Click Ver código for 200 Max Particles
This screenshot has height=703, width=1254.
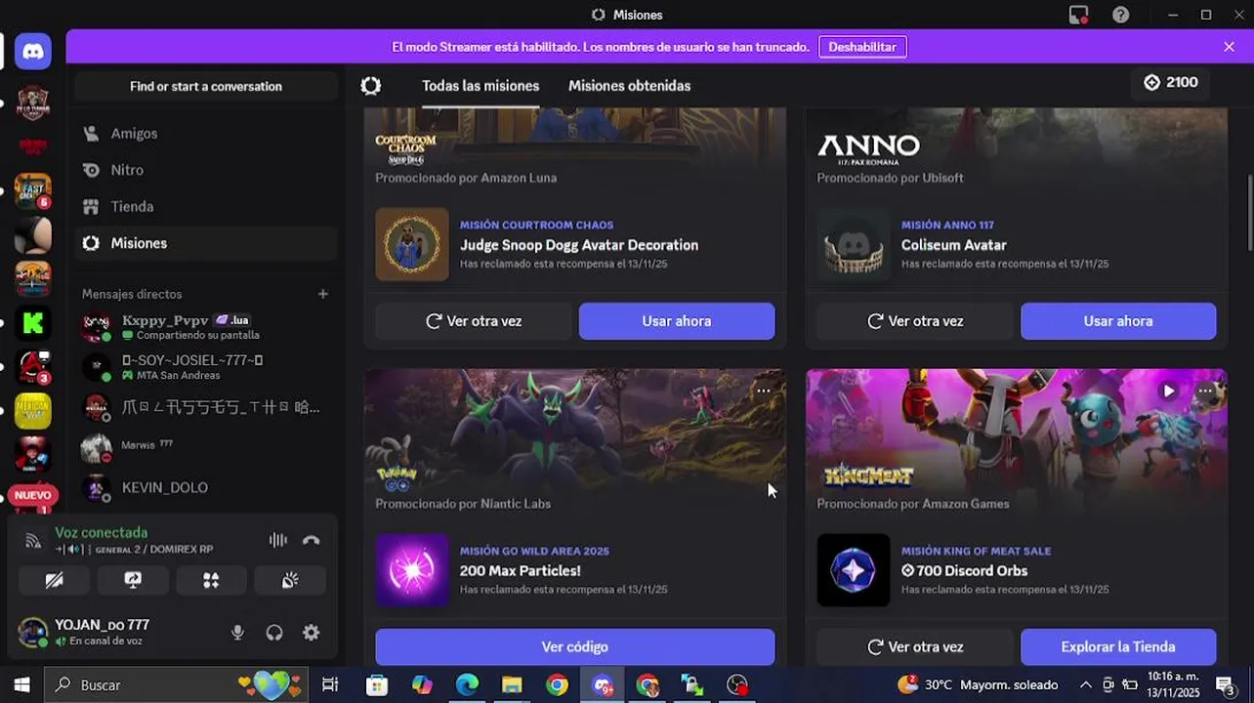click(575, 647)
